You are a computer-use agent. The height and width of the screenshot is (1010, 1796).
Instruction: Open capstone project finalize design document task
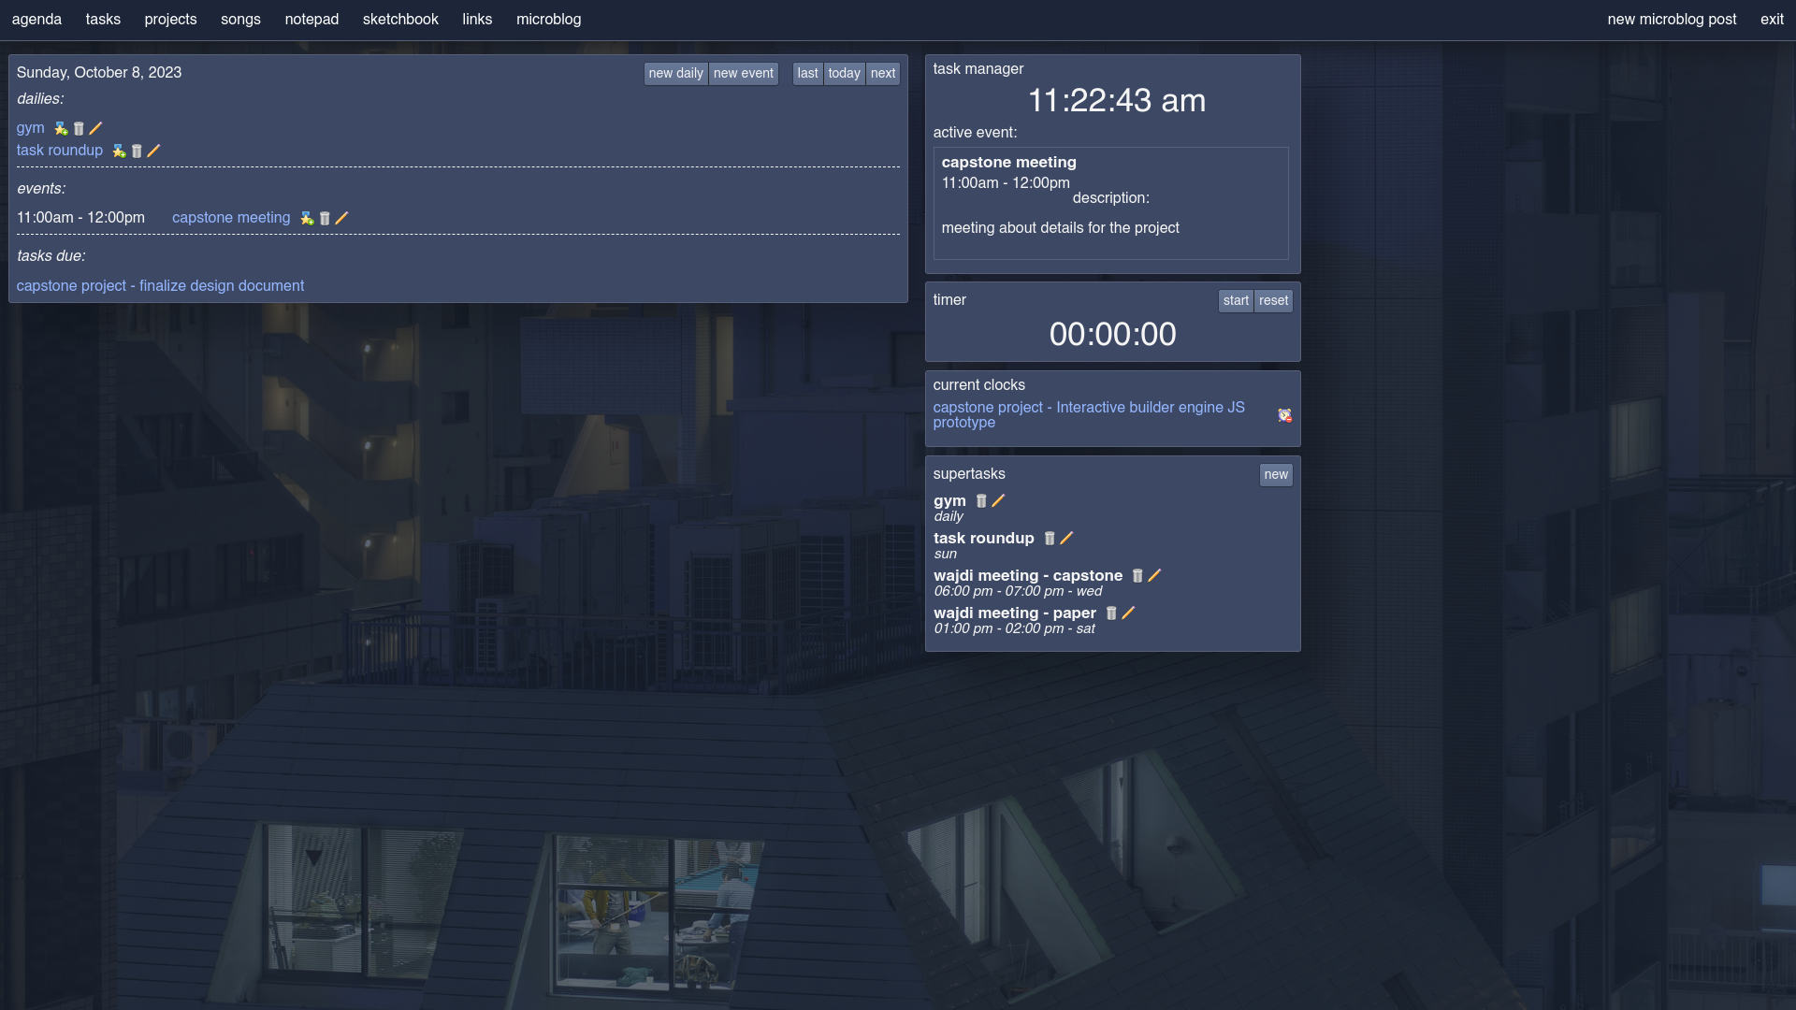pyautogui.click(x=160, y=286)
